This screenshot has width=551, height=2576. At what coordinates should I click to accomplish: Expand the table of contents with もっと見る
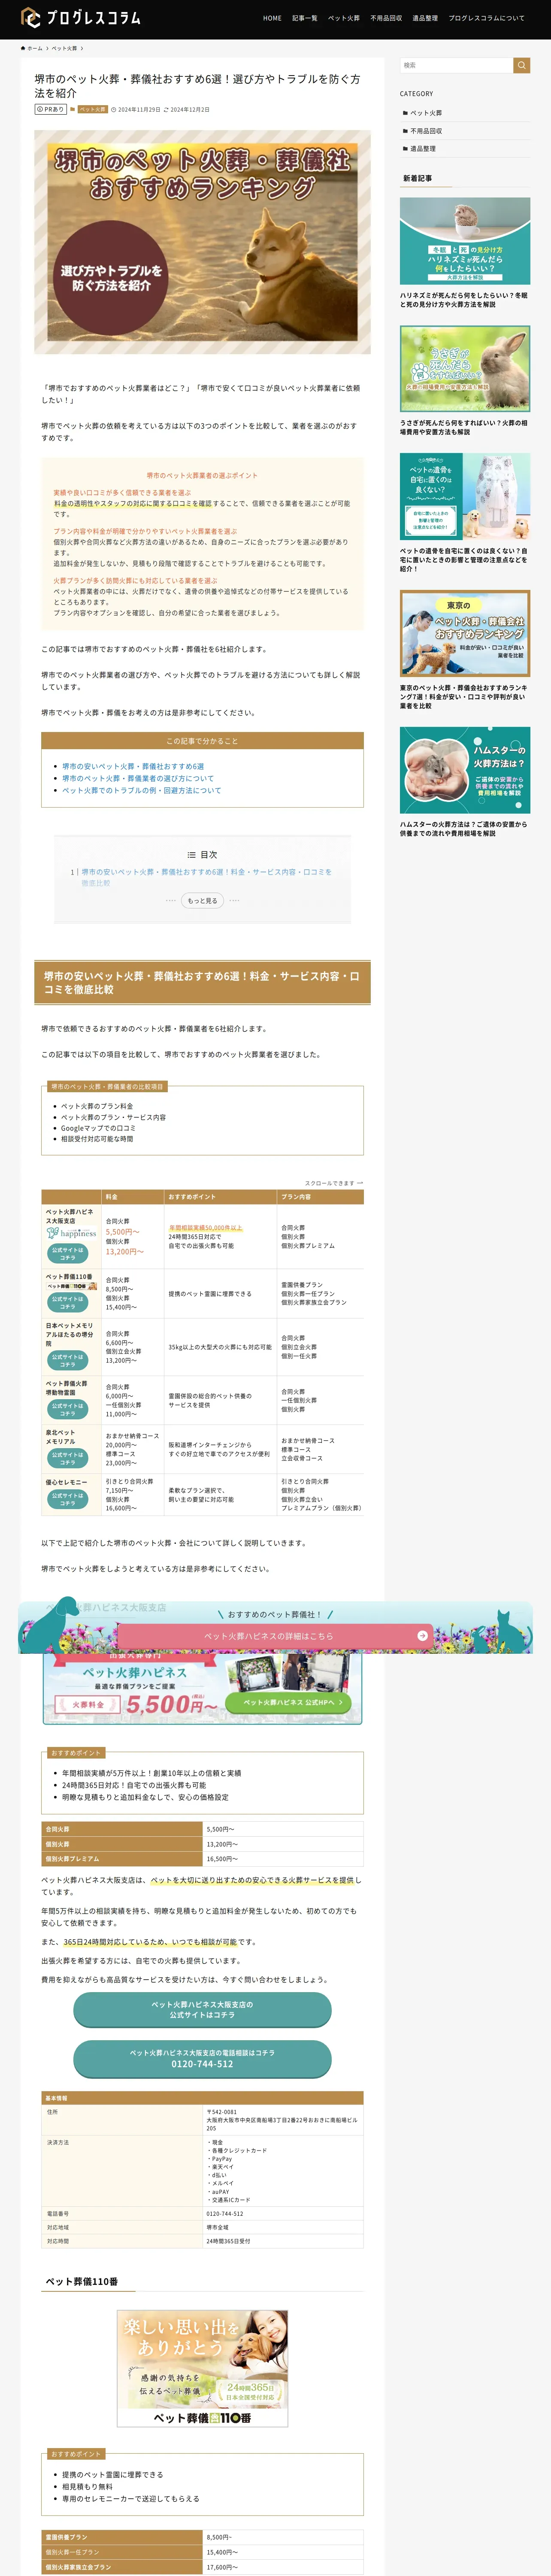coord(202,901)
